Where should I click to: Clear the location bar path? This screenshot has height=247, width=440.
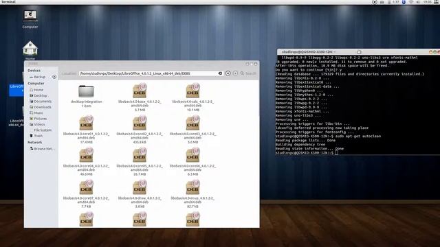pos(220,73)
